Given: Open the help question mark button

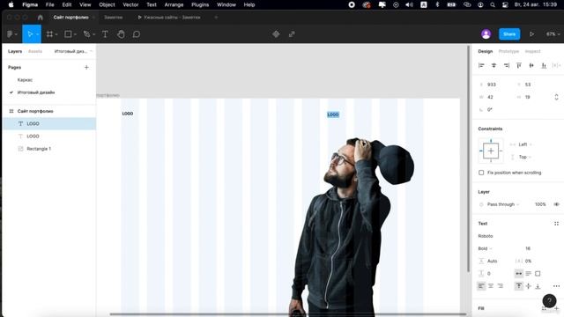Looking at the screenshot, I should [x=549, y=301].
